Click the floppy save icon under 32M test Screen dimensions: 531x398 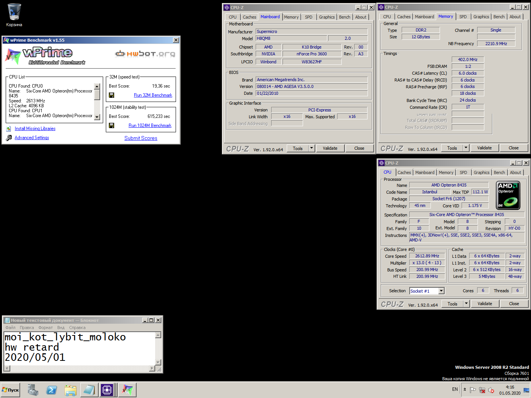[112, 95]
